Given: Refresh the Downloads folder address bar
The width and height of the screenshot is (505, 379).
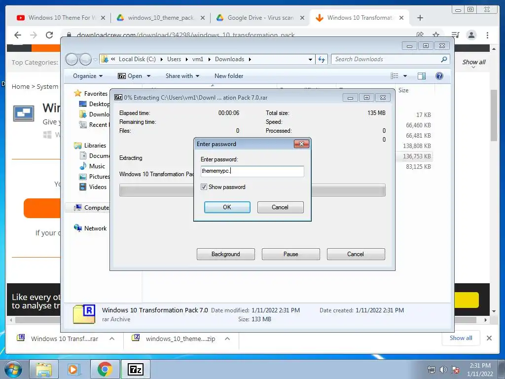Looking at the screenshot, I should [322, 59].
